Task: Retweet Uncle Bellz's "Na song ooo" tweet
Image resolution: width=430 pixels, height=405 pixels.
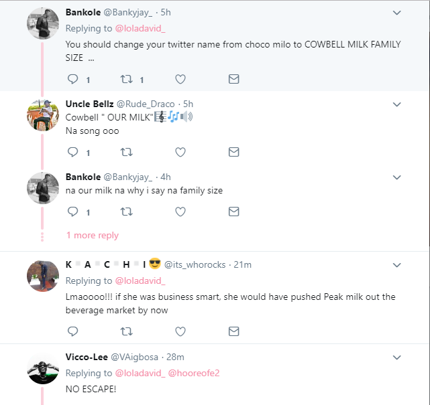Action: point(125,153)
